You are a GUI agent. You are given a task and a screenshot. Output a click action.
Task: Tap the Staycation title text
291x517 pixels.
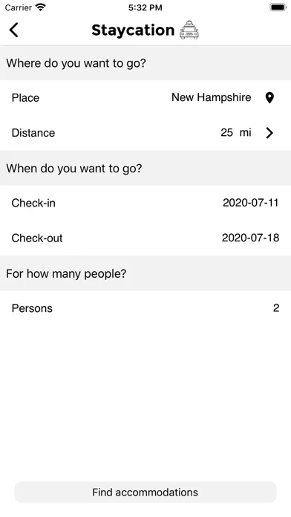[133, 30]
